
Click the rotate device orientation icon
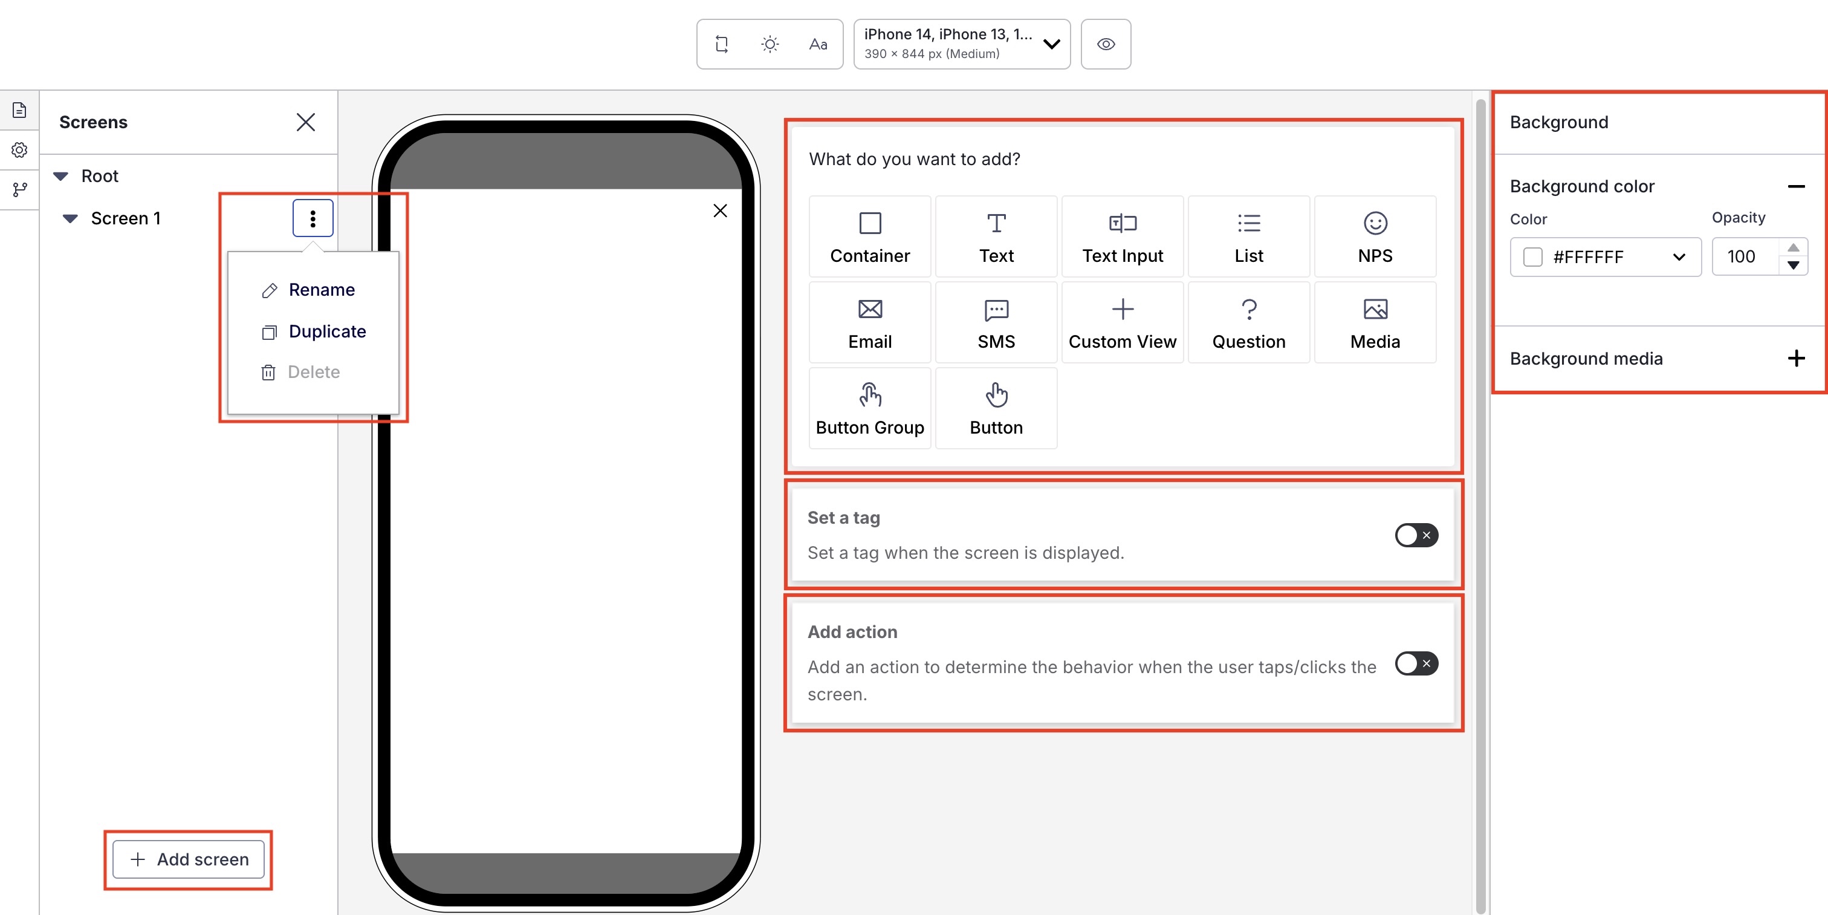coord(722,44)
